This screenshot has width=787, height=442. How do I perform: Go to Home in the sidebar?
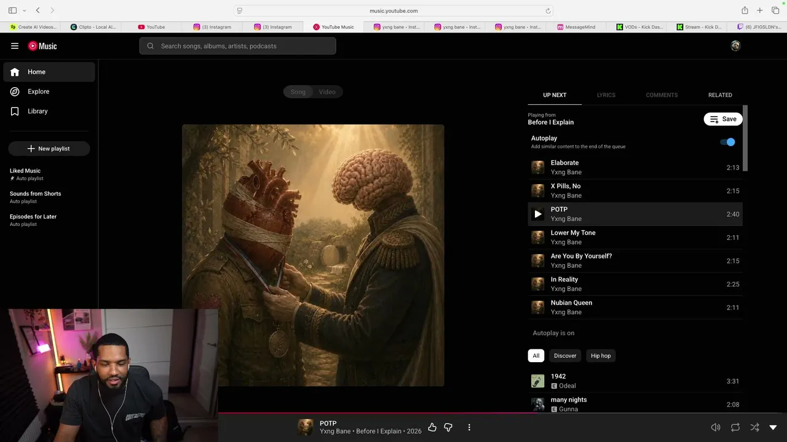pos(49,72)
